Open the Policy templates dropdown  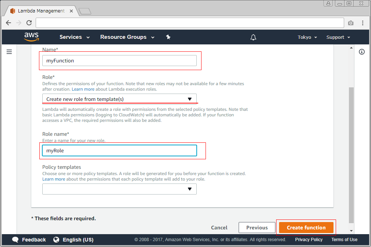119,189
